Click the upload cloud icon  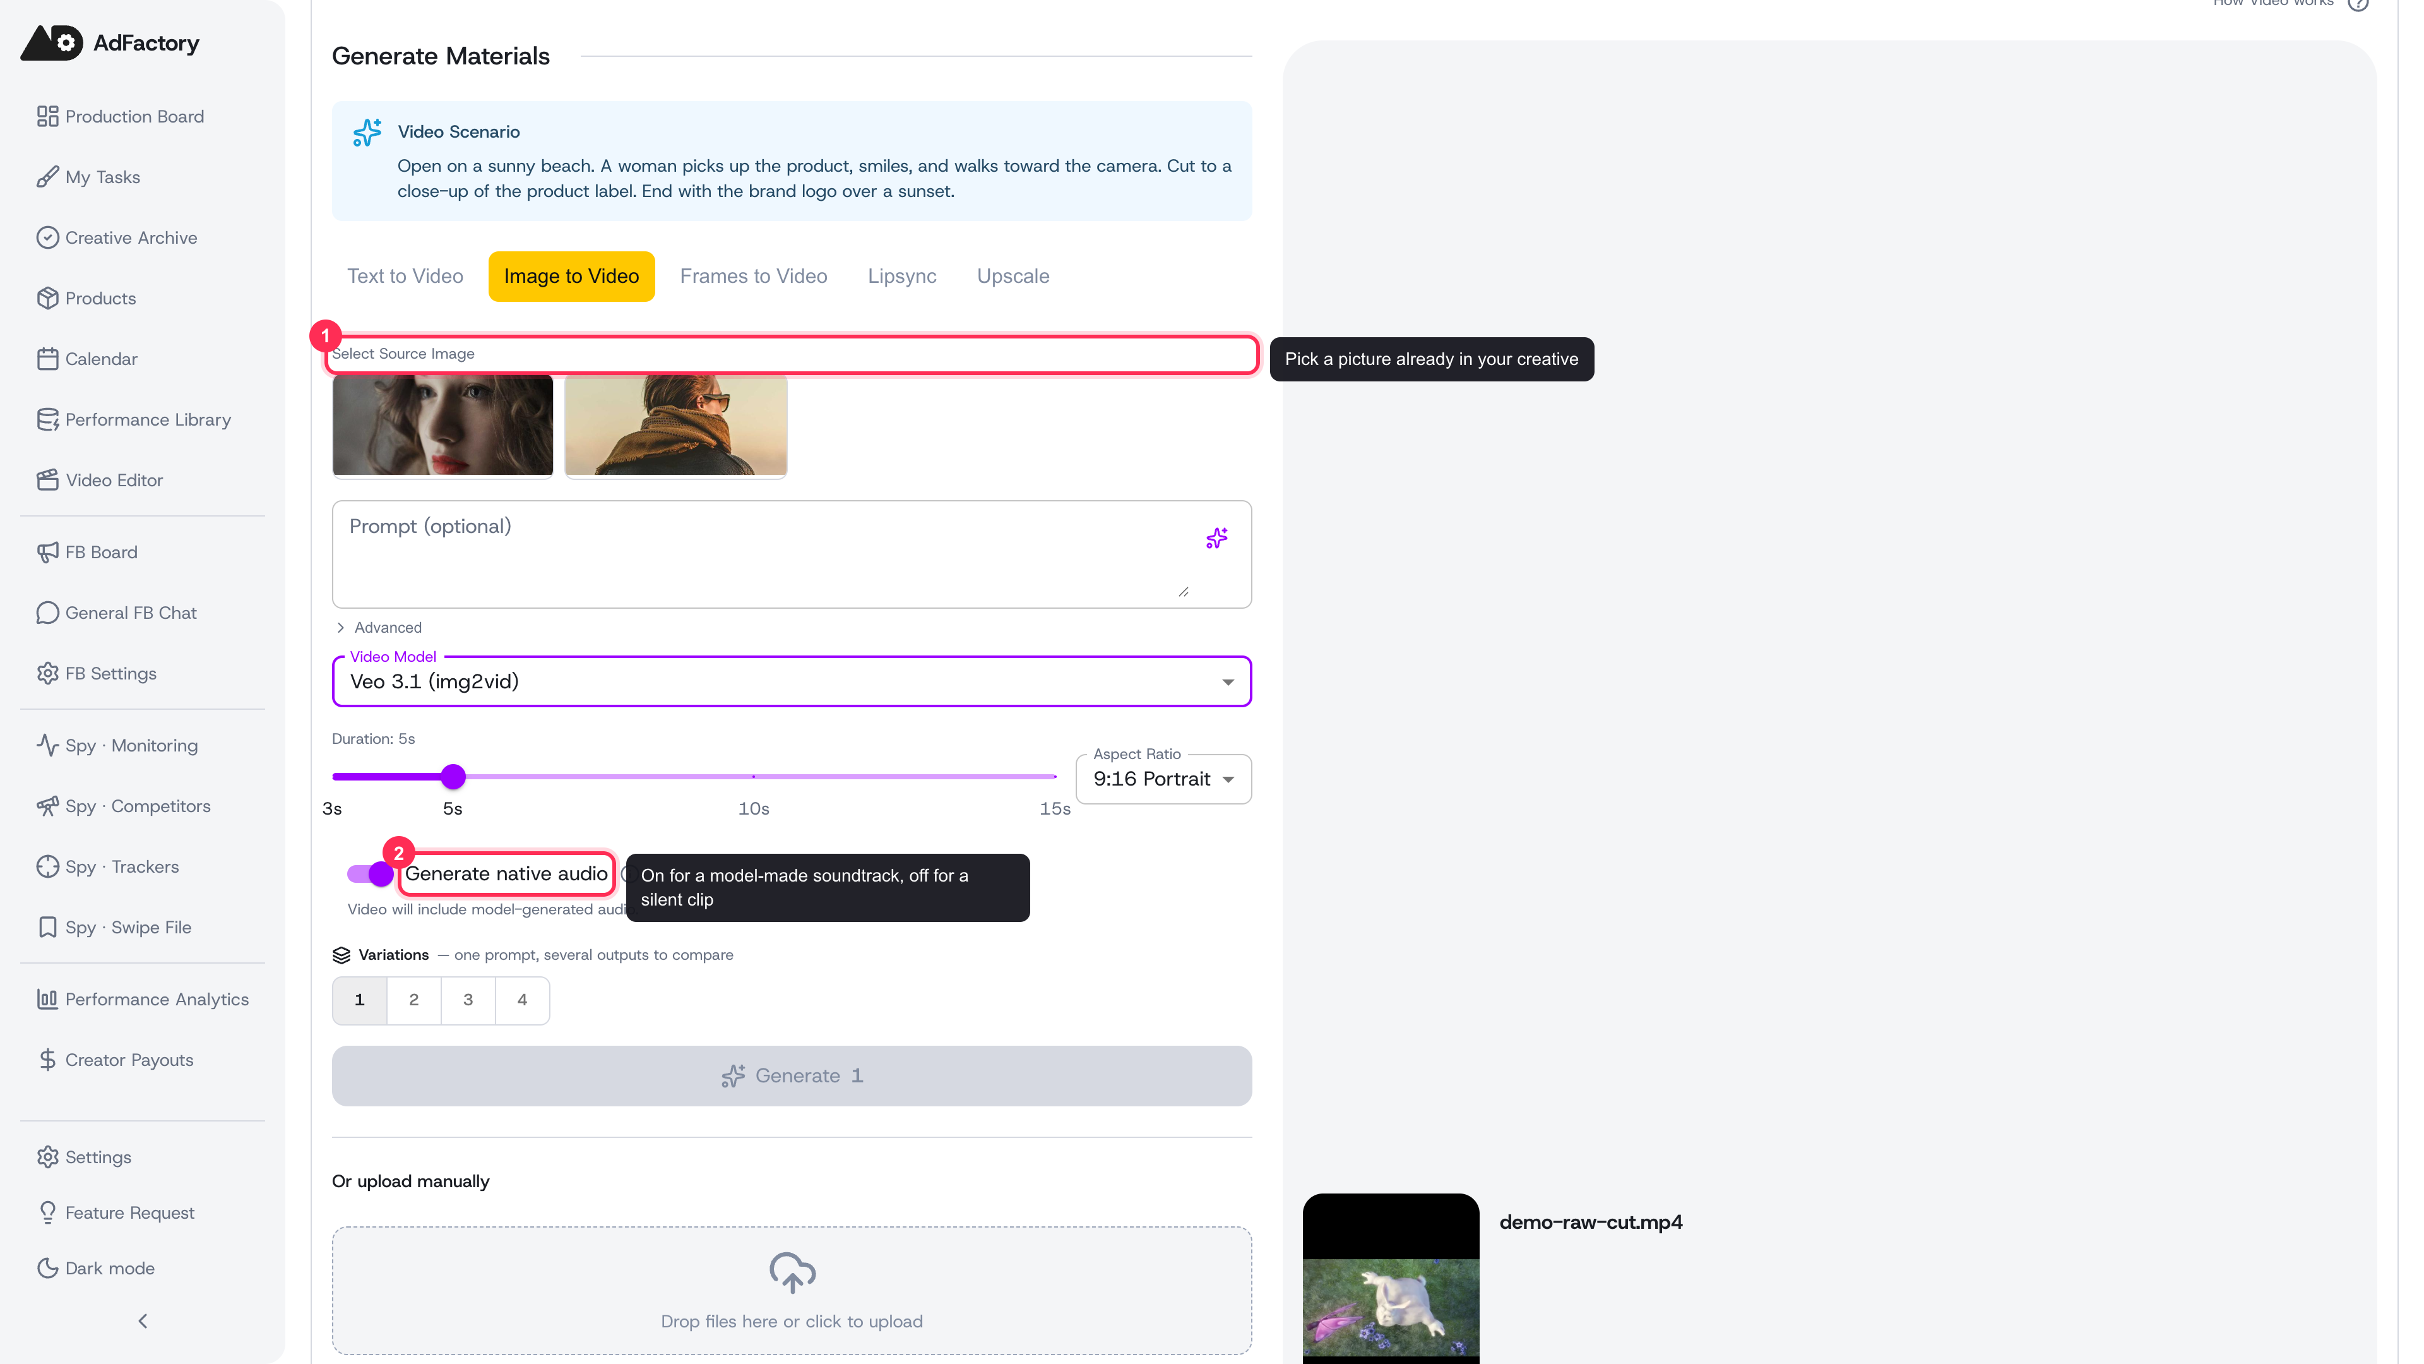[792, 1272]
